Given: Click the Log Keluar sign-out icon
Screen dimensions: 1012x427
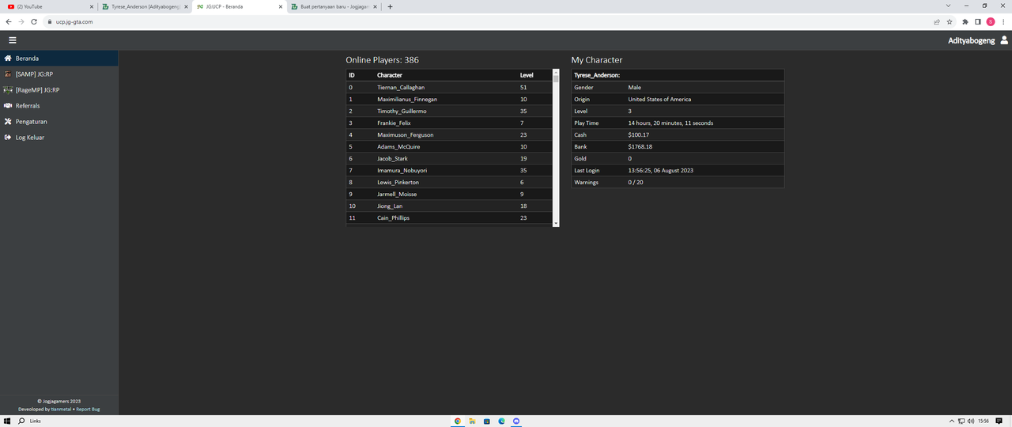Looking at the screenshot, I should 8,138.
